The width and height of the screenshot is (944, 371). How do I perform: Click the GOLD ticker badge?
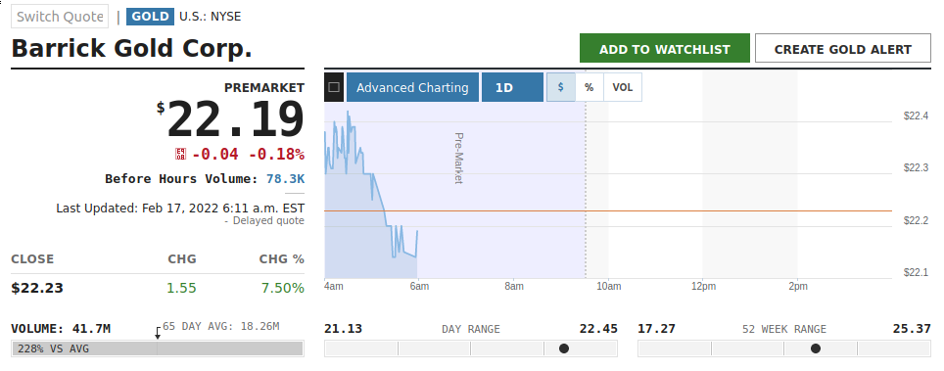pos(150,17)
